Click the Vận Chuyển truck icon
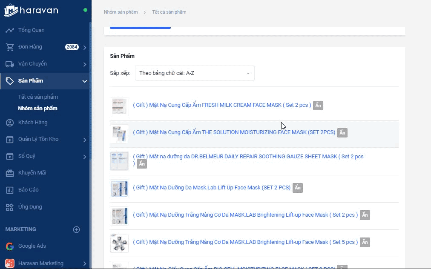The width and height of the screenshot is (431, 269). click(x=10, y=64)
